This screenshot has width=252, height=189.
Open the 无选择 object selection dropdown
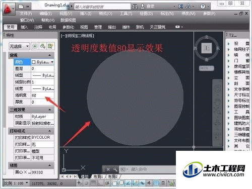click(x=19, y=46)
